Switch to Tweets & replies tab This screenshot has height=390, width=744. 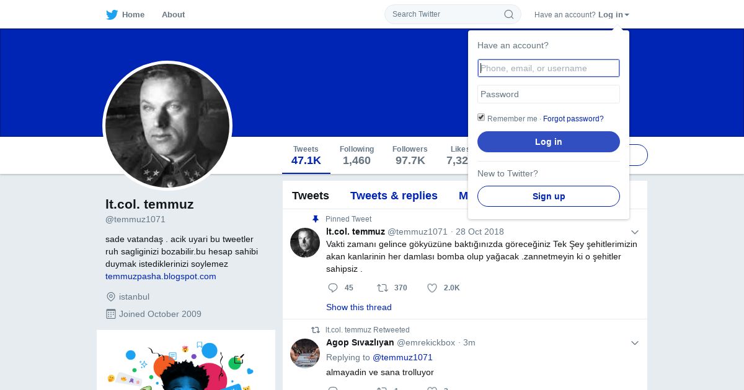[394, 196]
